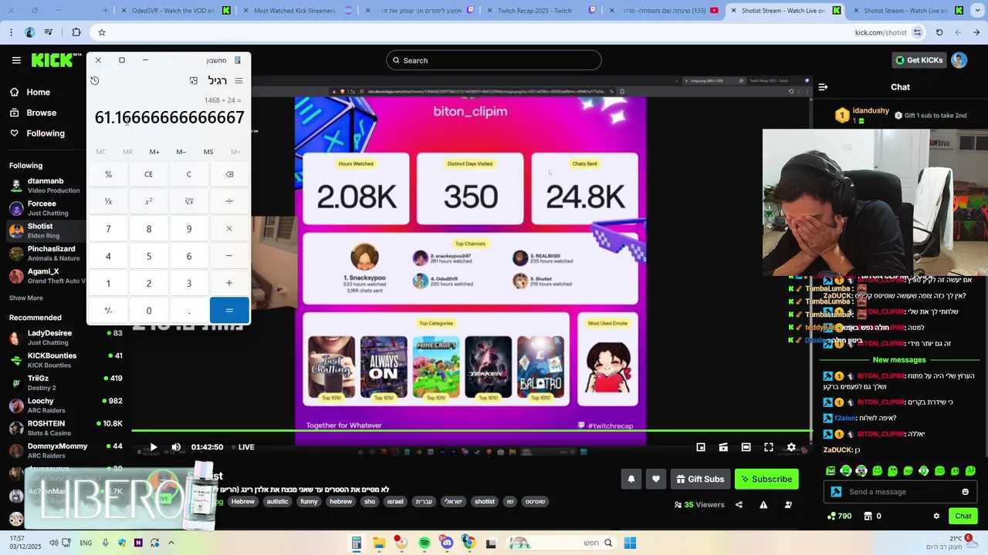
Task: Toggle stream notifications bell
Action: click(631, 479)
